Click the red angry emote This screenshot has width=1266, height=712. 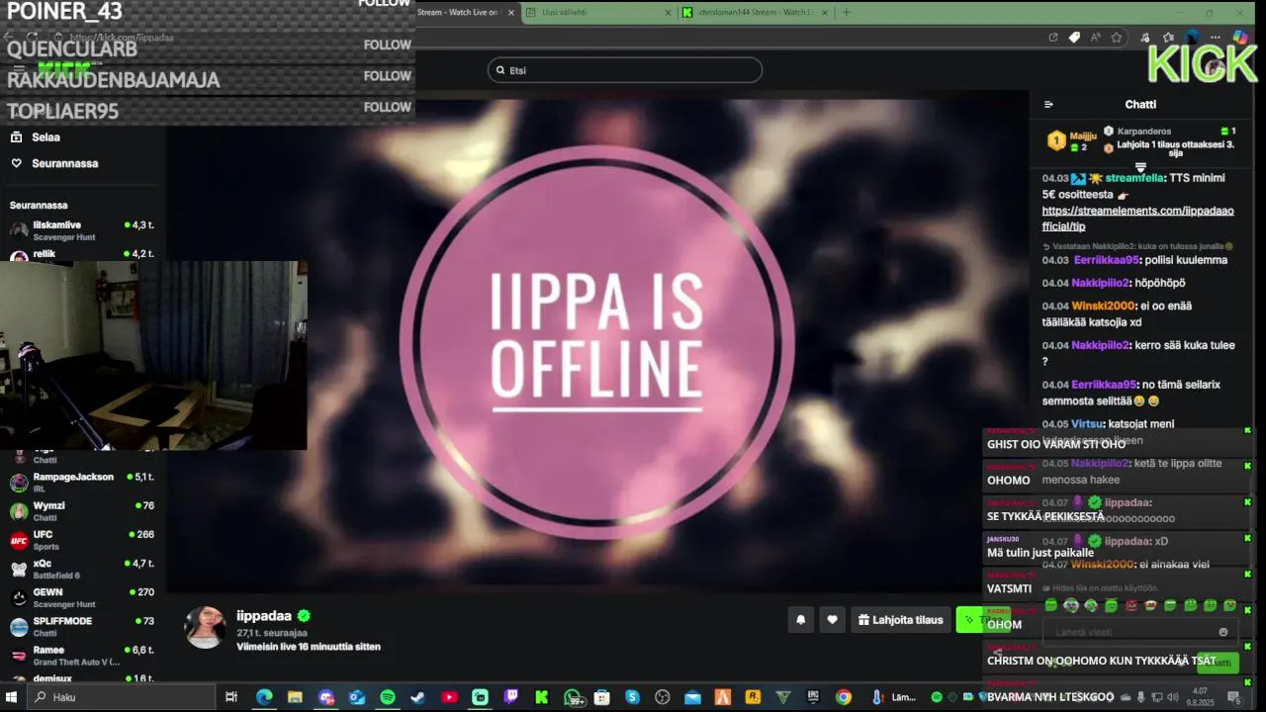click(x=1131, y=605)
